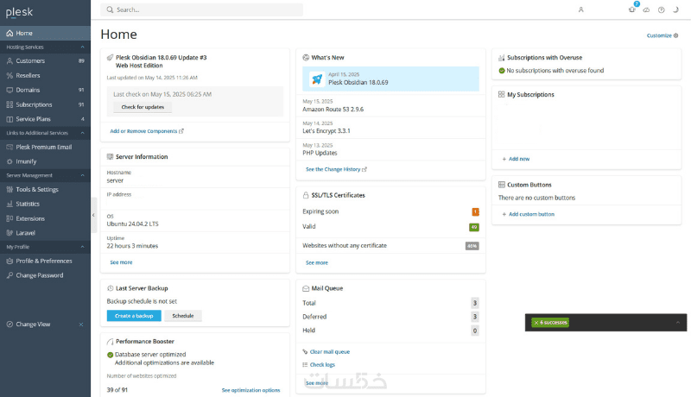Image resolution: width=691 pixels, height=397 pixels.
Task: Click the Schedule backup button
Action: pyautogui.click(x=183, y=316)
